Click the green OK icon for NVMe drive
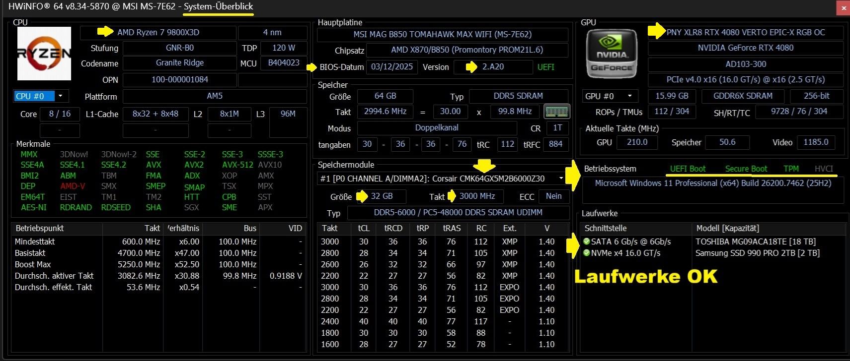 (x=586, y=253)
